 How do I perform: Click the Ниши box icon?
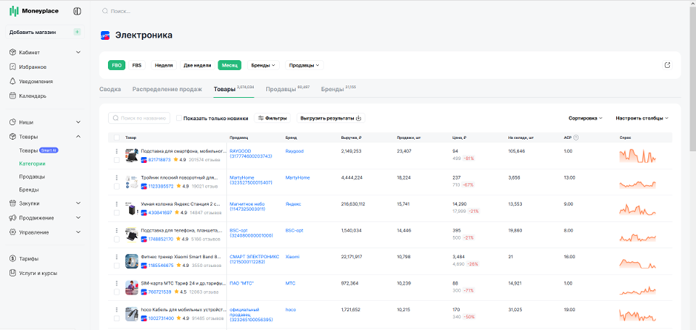point(13,122)
